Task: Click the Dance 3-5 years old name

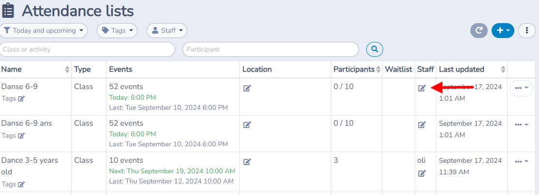Action: 30,166
